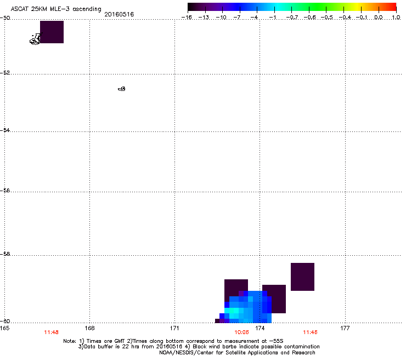Click the 165 longitude axis label

coord(4,328)
